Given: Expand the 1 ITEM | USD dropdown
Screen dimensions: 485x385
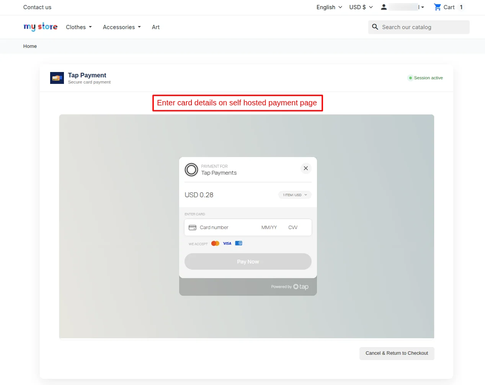Looking at the screenshot, I should [295, 195].
